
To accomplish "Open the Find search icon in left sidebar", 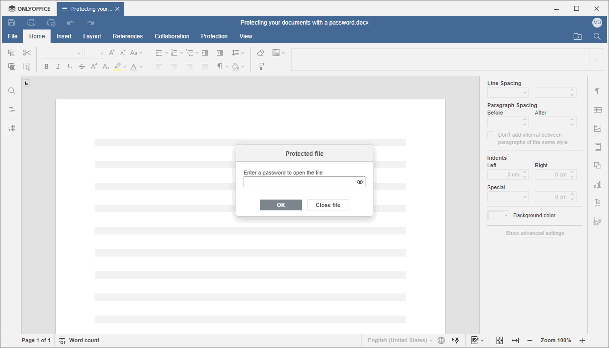I will pos(12,91).
